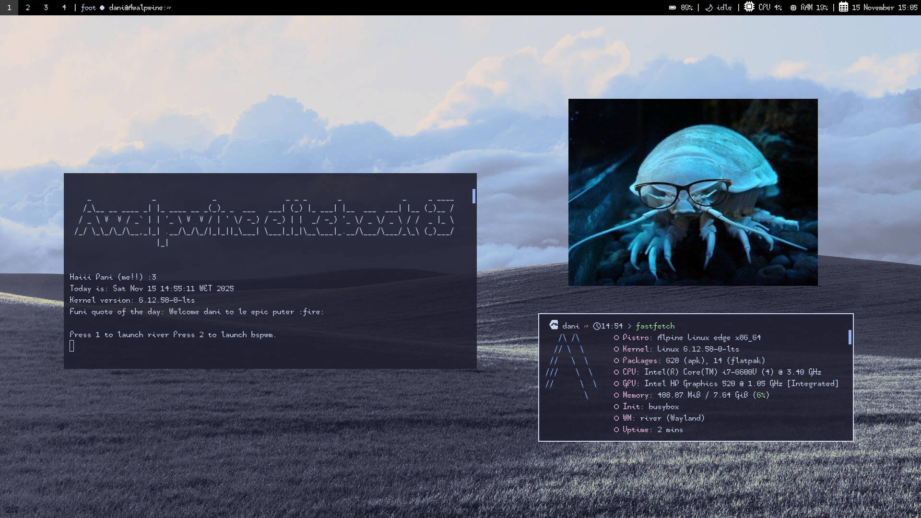This screenshot has width=921, height=518.
Task: Click the green 'fastfetch' command text
Action: point(654,326)
